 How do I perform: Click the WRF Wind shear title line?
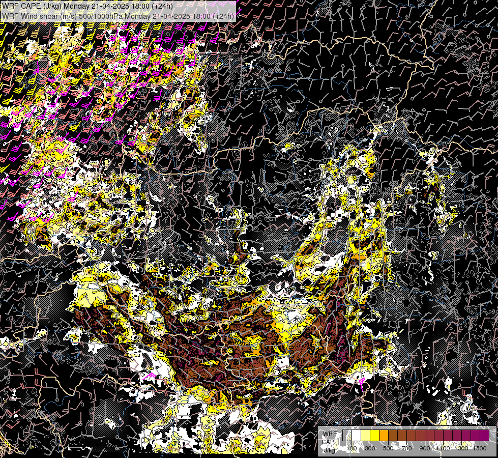coord(118,16)
